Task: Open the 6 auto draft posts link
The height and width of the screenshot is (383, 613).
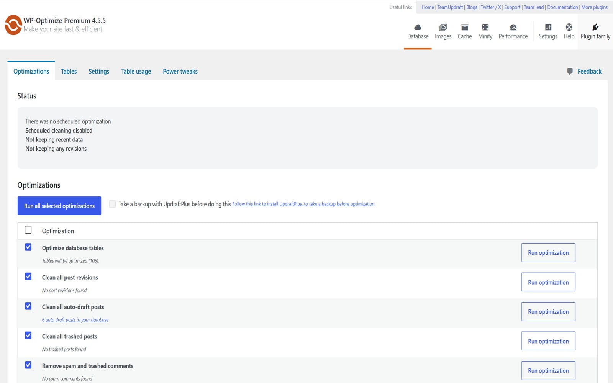Action: tap(75, 320)
